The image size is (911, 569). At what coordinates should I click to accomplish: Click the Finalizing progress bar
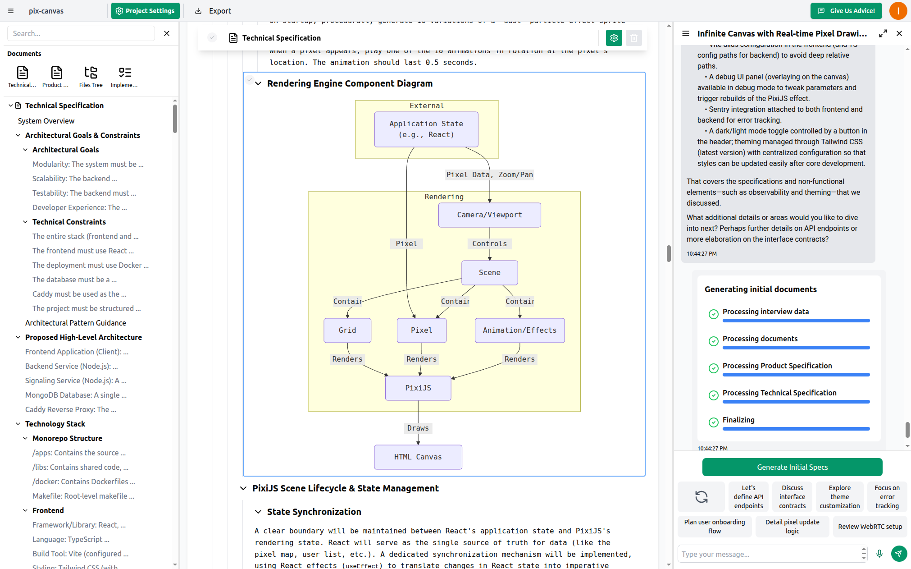pos(796,429)
